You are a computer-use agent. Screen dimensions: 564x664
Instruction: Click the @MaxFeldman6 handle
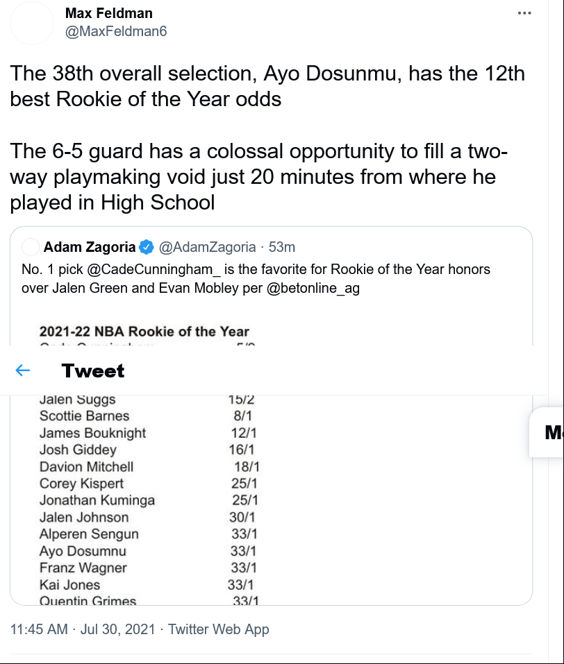click(116, 31)
